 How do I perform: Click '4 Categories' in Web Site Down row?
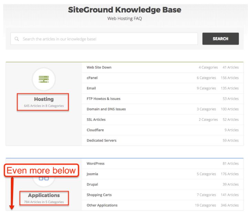pyautogui.click(x=208, y=68)
